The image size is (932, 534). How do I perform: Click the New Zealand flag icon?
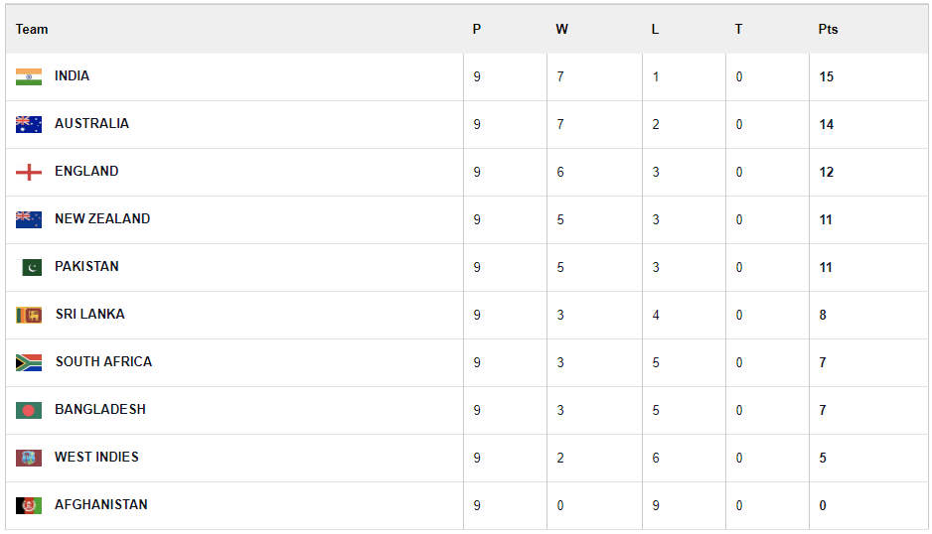pyautogui.click(x=29, y=219)
